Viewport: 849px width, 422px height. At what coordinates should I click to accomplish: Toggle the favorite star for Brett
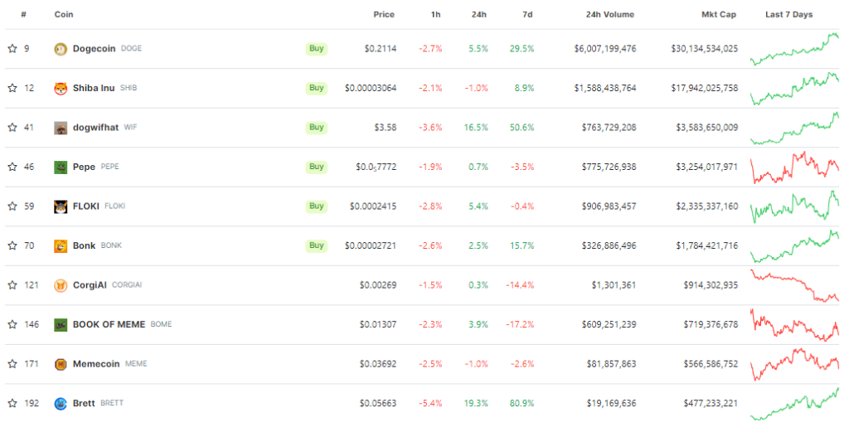[12, 404]
